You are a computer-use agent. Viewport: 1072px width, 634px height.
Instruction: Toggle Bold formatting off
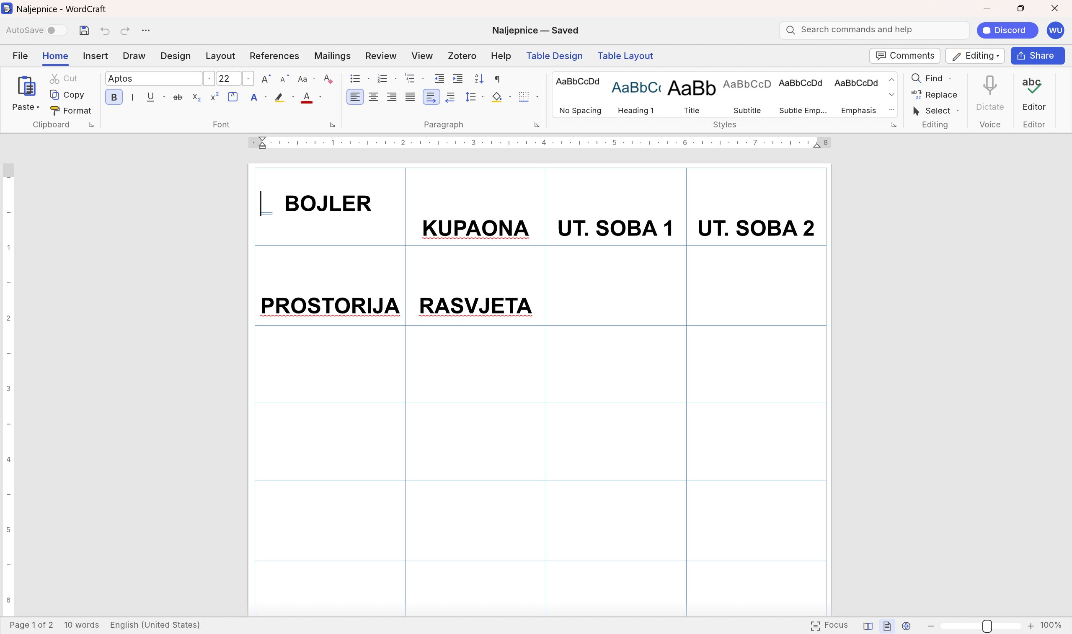(114, 97)
